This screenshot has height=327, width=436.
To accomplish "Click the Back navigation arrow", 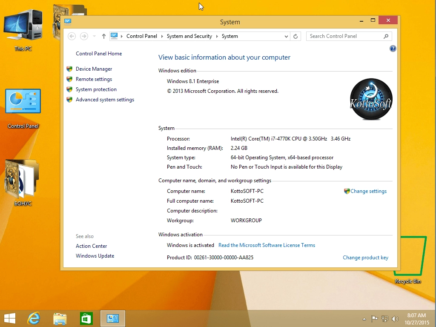I will coord(72,36).
